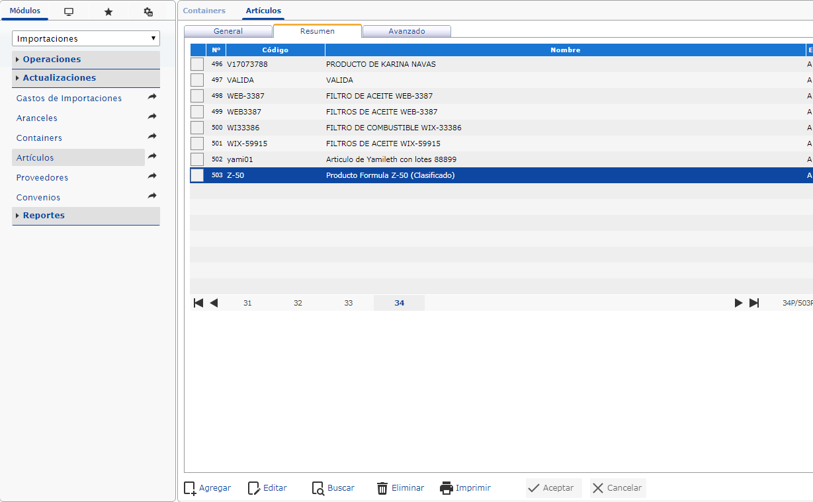Image resolution: width=813 pixels, height=502 pixels.
Task: Click the share arrow beside Aranceles
Action: (x=152, y=117)
